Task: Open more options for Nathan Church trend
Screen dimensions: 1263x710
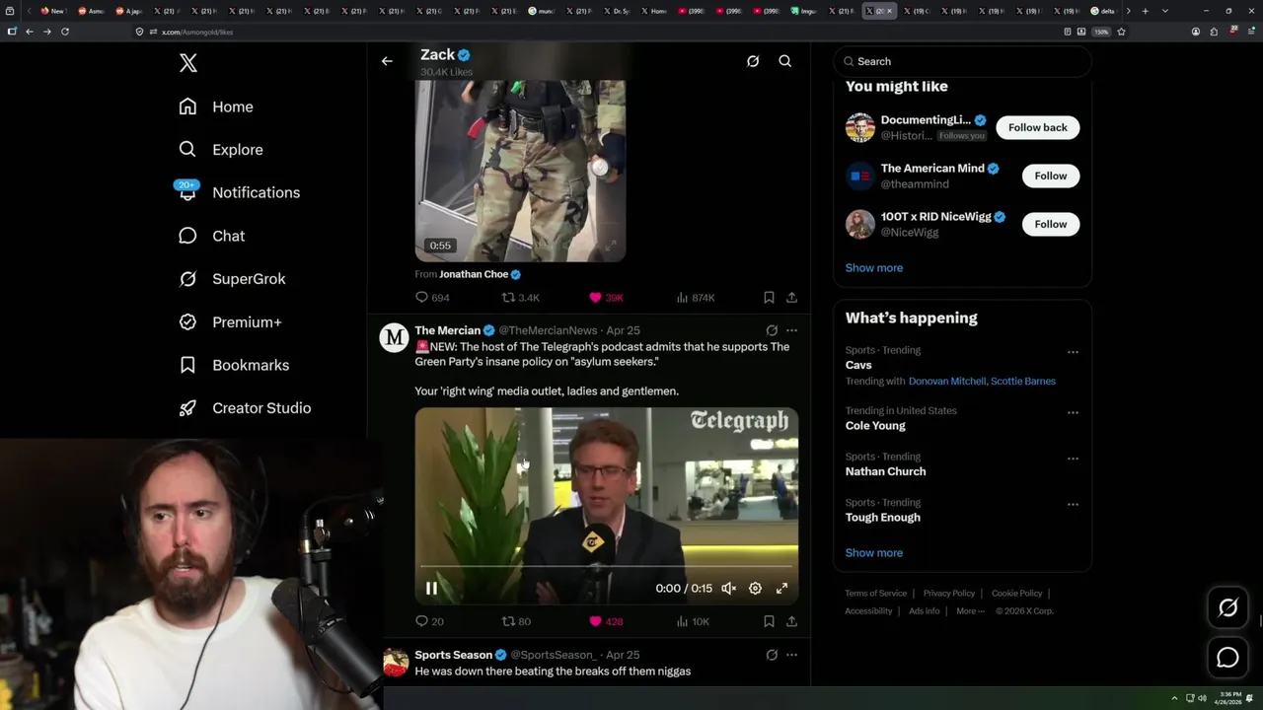Action: 1073,459
